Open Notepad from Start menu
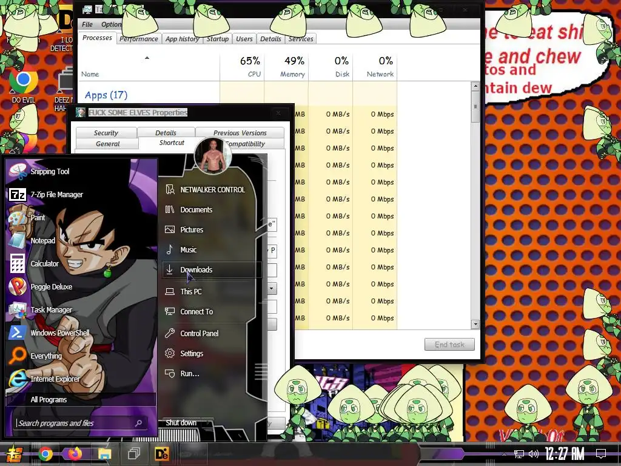 coord(33,240)
